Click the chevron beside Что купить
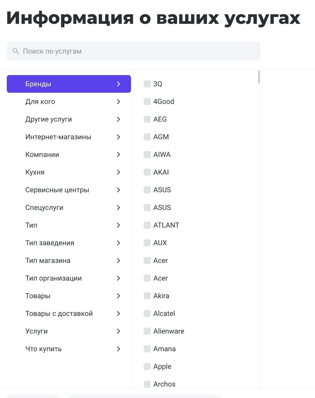Image resolution: width=315 pixels, height=398 pixels. tap(118, 349)
